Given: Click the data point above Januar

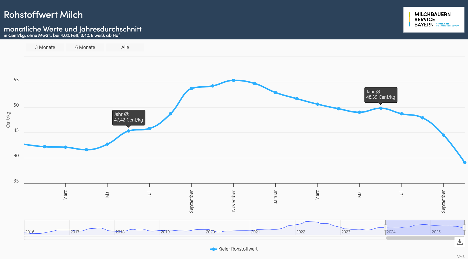Looking at the screenshot, I should (275, 93).
